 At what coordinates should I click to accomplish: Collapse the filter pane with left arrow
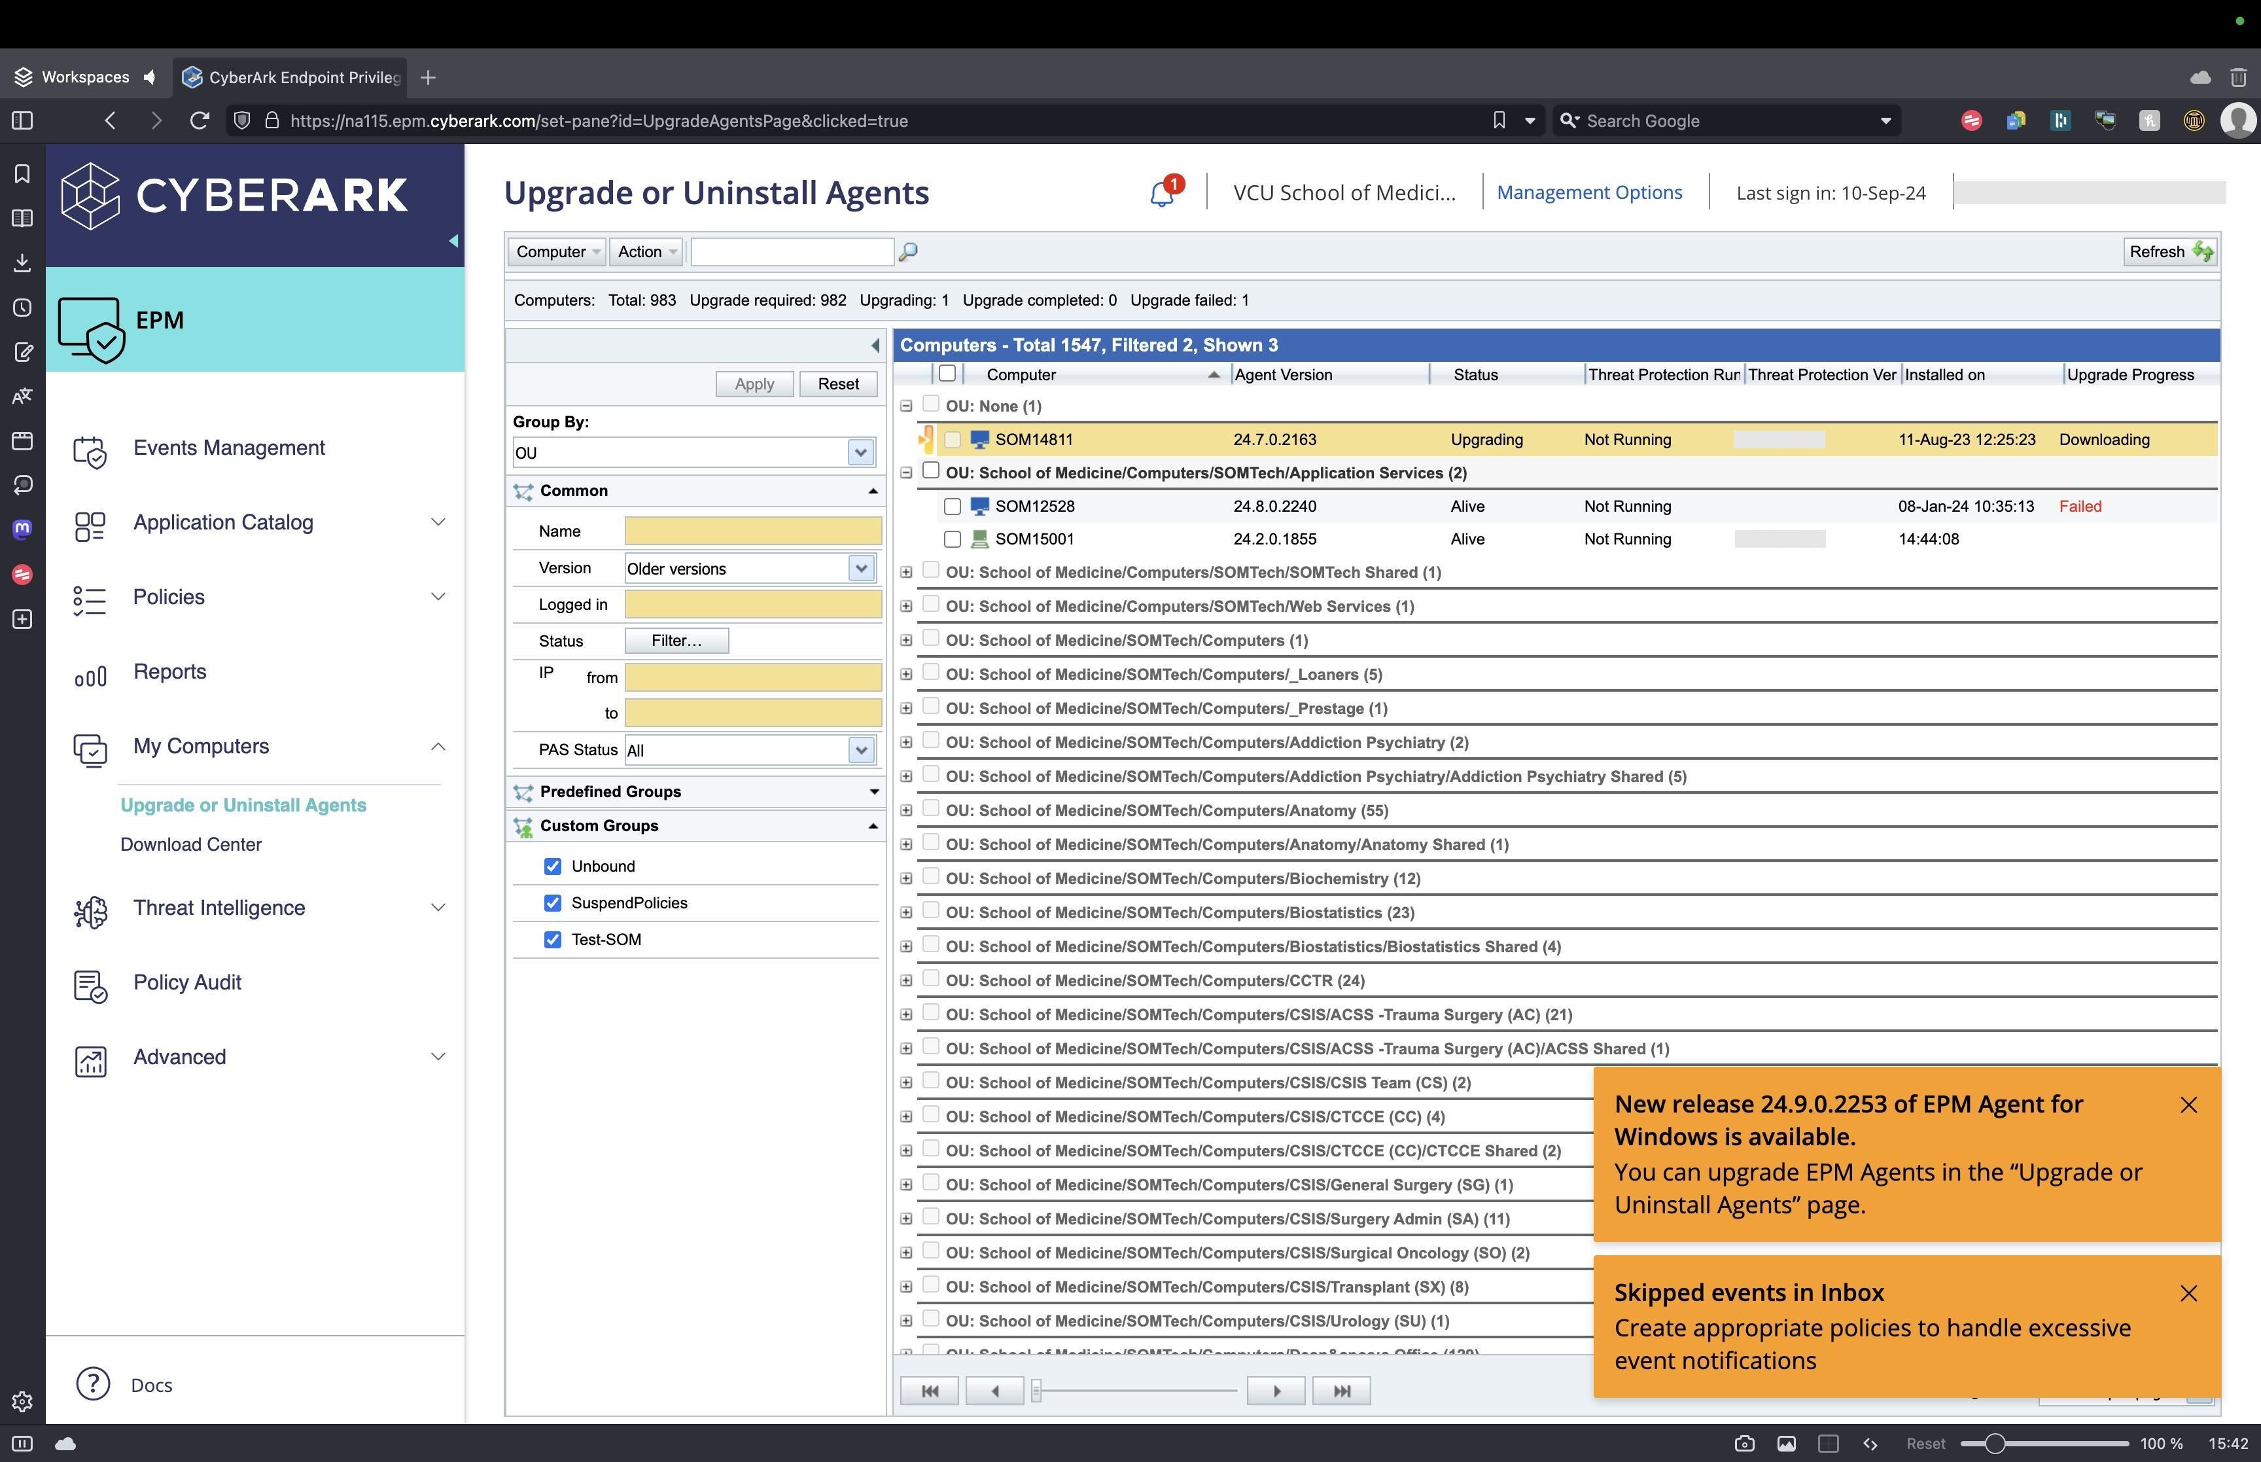875,346
